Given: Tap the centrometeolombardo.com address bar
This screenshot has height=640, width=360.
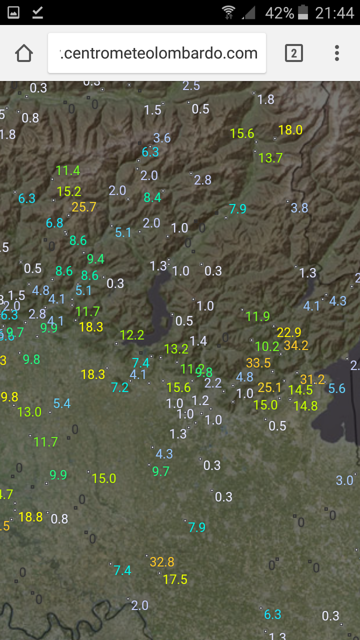Looking at the screenshot, I should [x=157, y=53].
